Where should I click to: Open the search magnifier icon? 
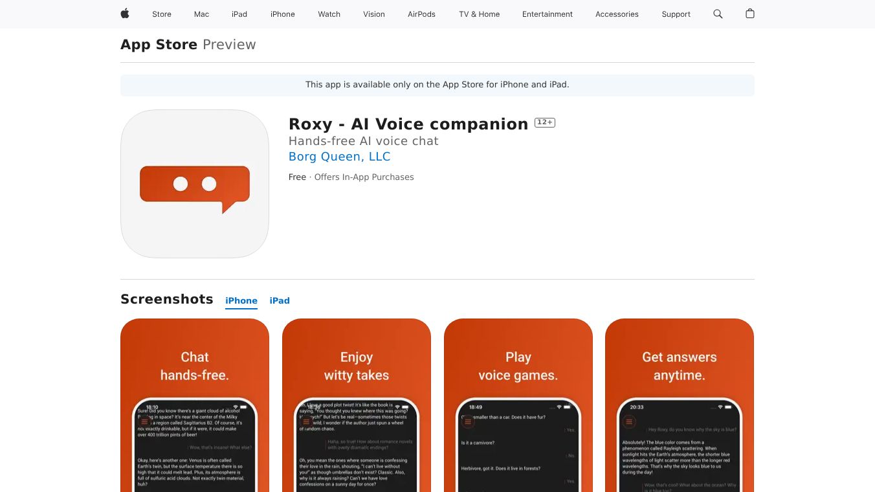point(718,14)
